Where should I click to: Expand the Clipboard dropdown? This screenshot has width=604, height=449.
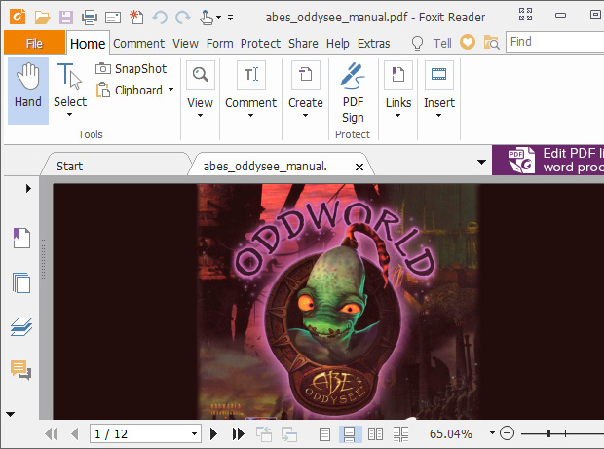170,91
